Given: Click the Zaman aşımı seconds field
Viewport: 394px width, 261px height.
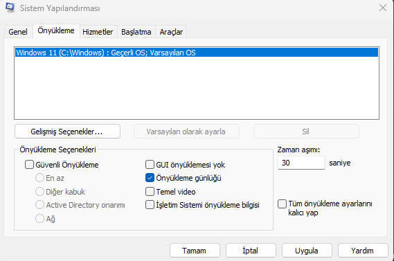Looking at the screenshot, I should pos(301,163).
